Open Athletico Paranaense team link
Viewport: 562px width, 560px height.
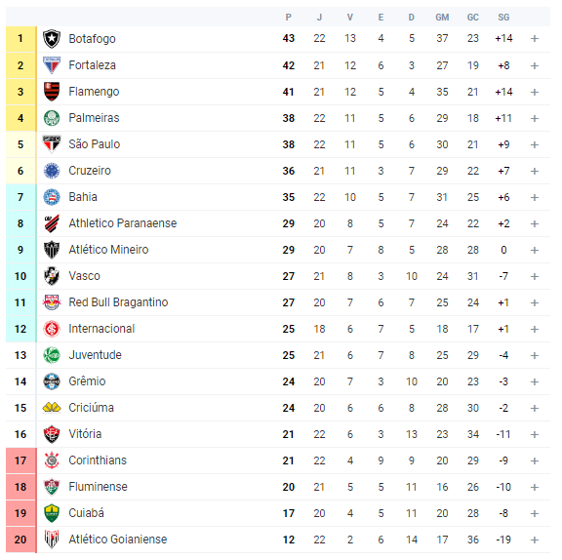coord(123,223)
